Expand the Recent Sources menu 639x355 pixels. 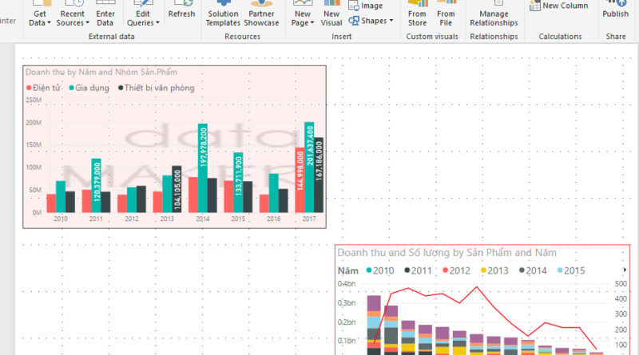tap(72, 18)
